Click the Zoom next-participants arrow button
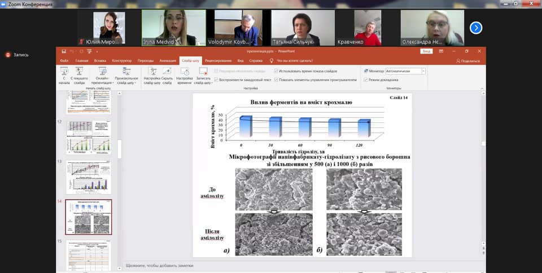Viewport: 542px width, 273px height. pyautogui.click(x=476, y=27)
